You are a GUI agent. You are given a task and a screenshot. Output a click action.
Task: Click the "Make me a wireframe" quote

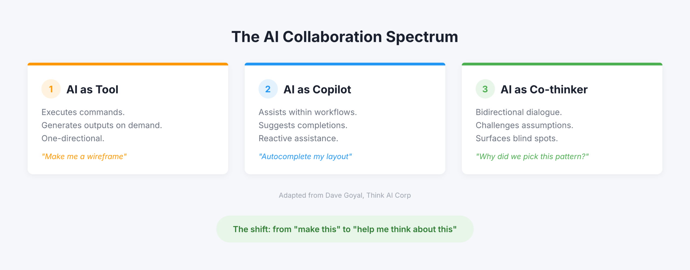pos(84,157)
